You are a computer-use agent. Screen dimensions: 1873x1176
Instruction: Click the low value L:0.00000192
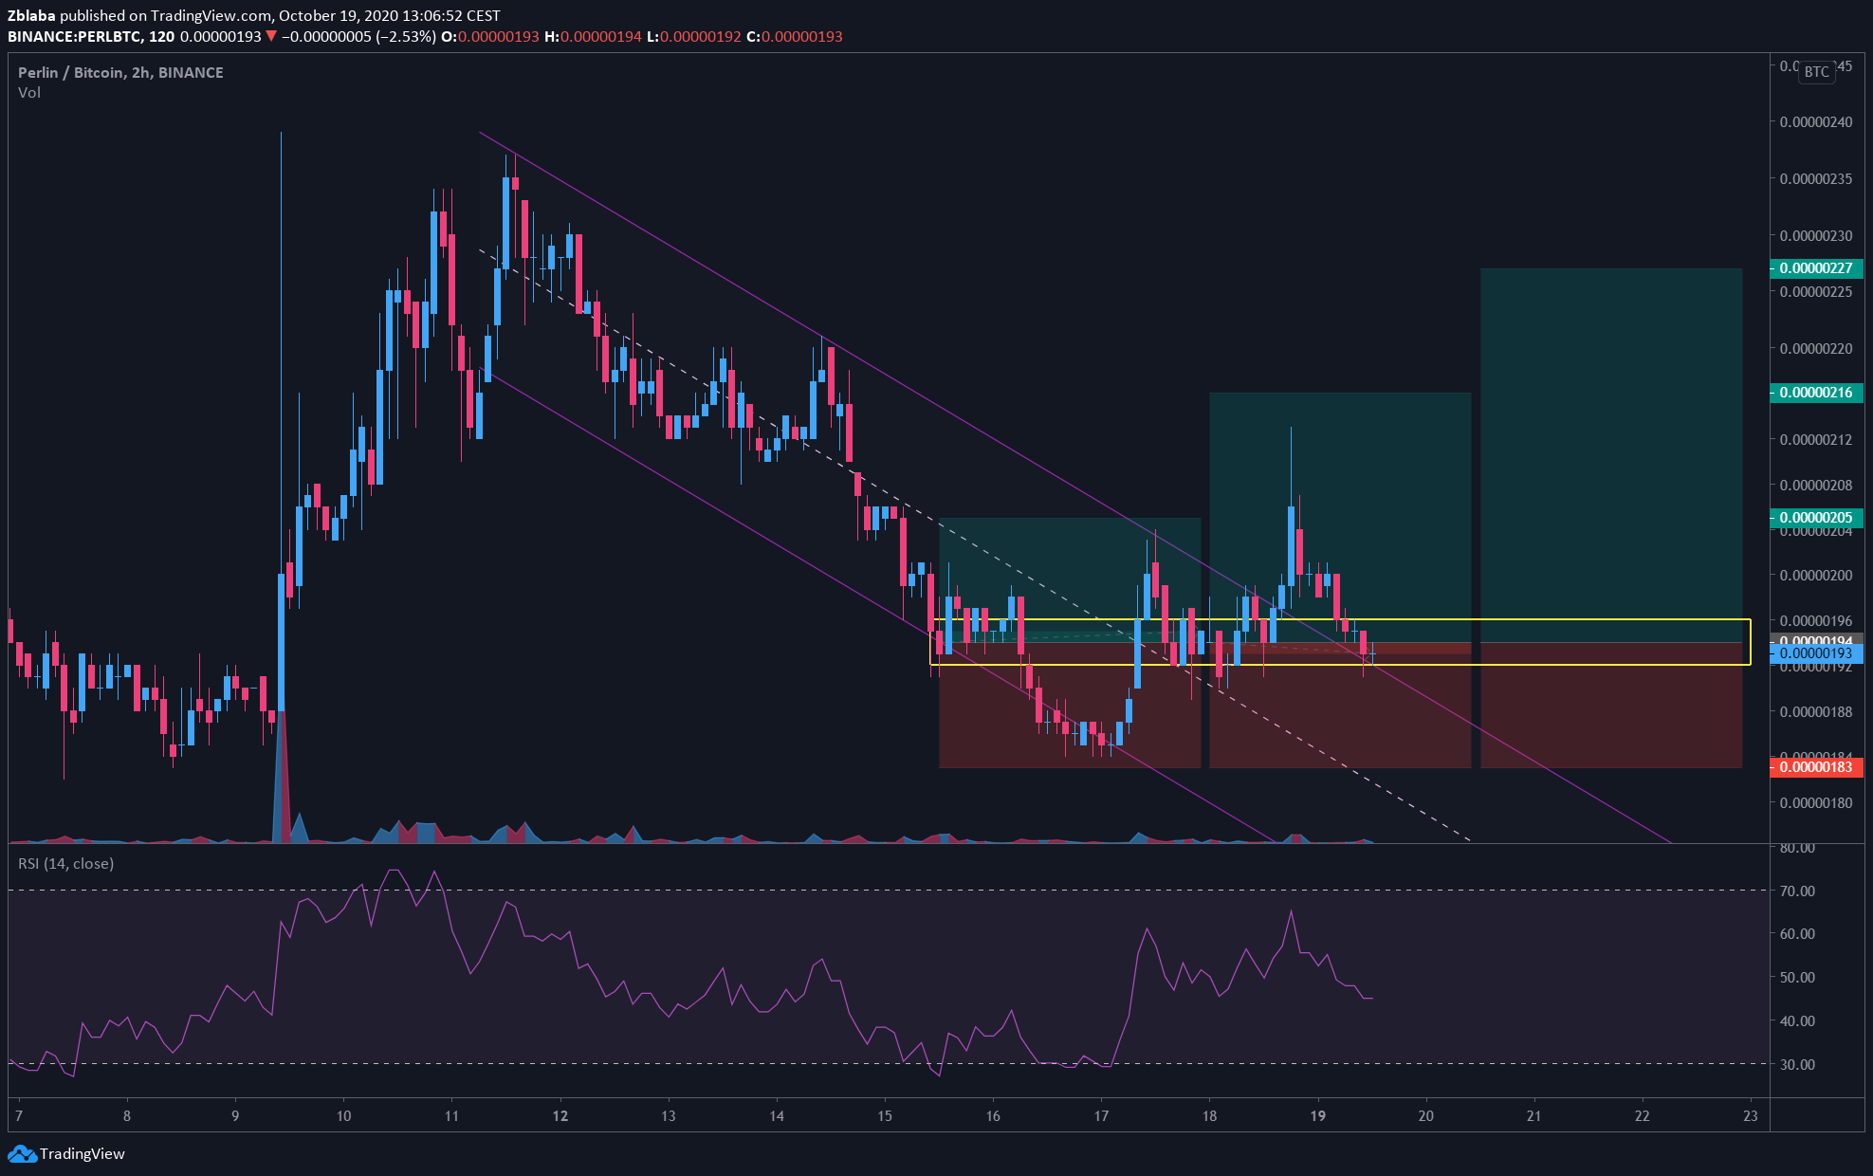coord(694,36)
